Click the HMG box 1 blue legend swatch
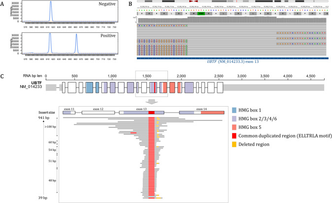 (x=234, y=110)
